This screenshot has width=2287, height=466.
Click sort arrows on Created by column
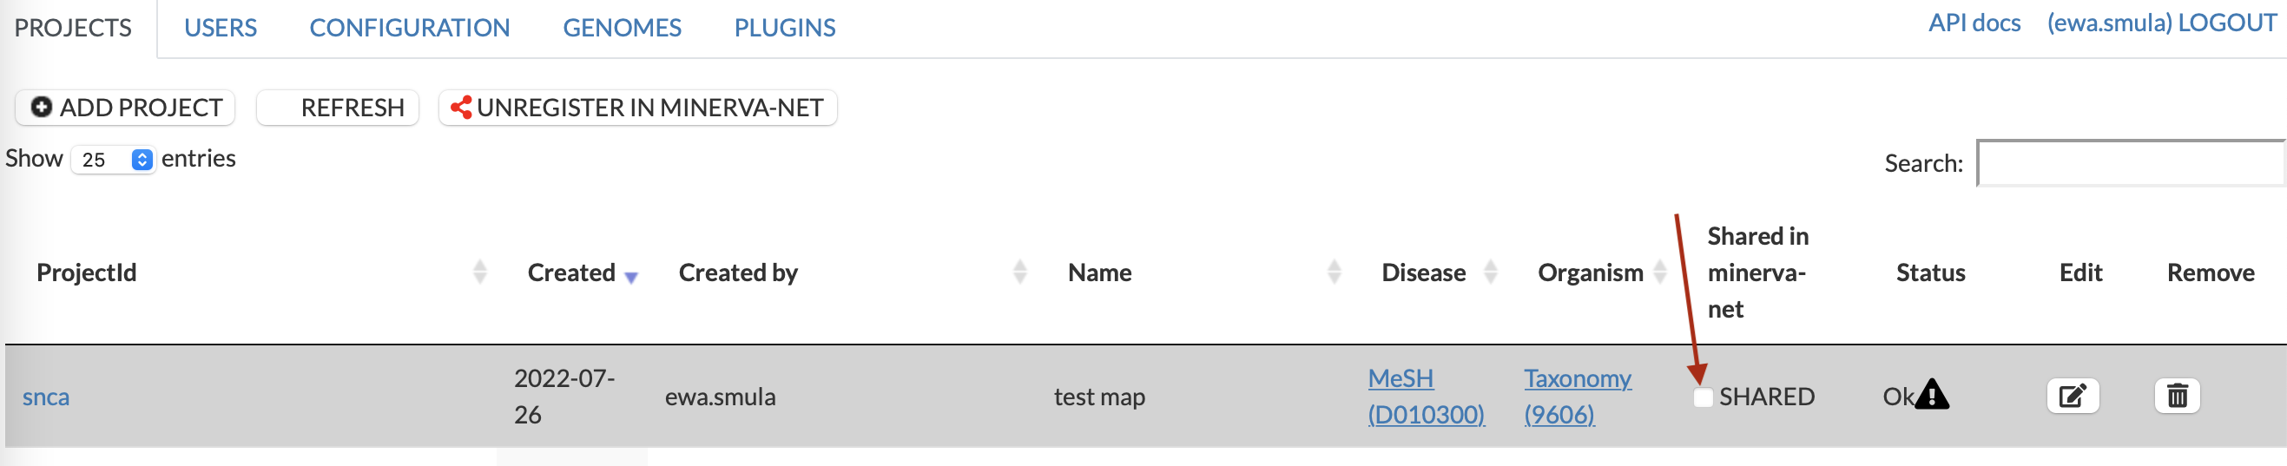tap(1019, 272)
